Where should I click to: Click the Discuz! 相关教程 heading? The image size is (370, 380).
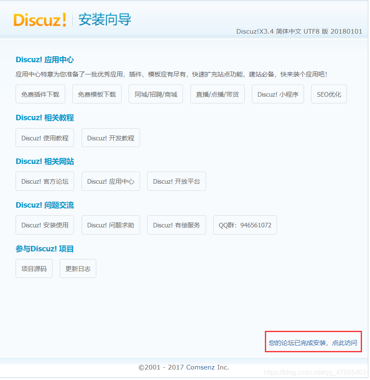pos(45,118)
